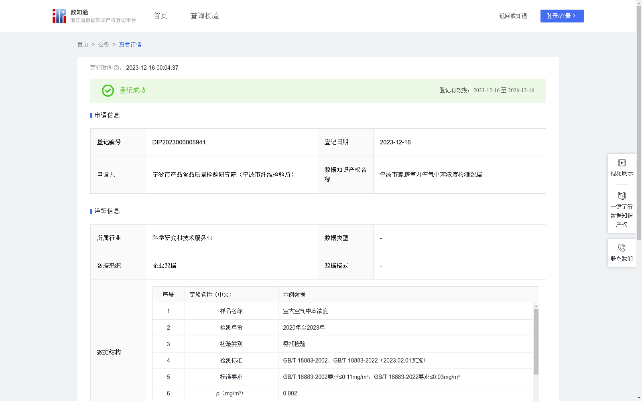Click the 企业数据 data source value
The width and height of the screenshot is (642, 401).
(164, 266)
